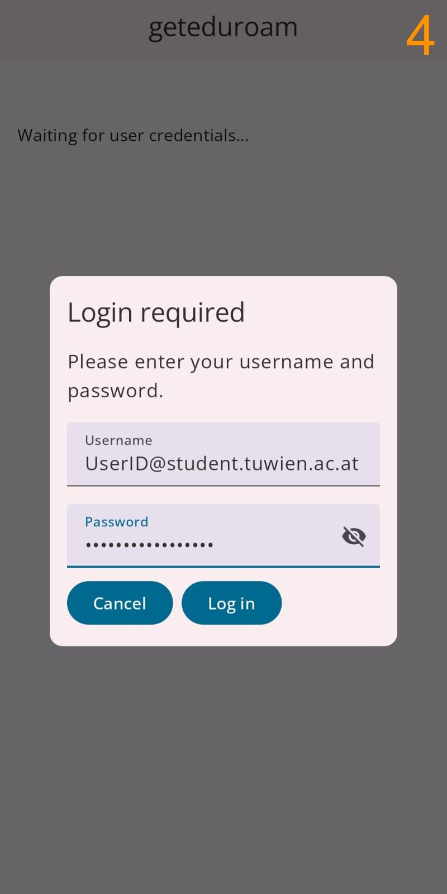Show the password with the crossed-eye icon
This screenshot has width=447, height=894.
point(354,536)
